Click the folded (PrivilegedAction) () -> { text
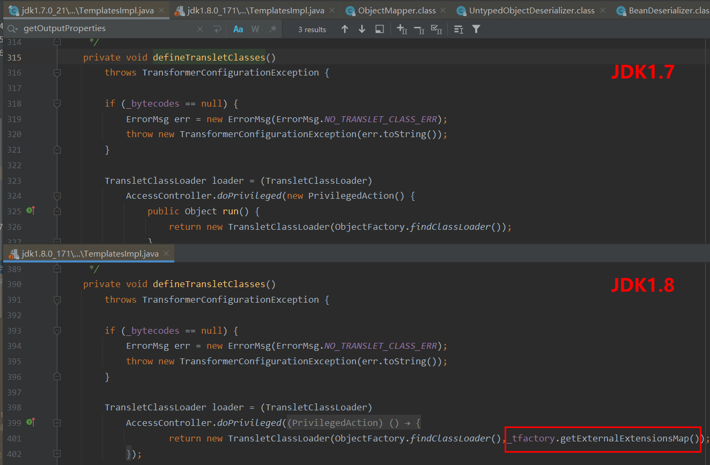 click(x=354, y=423)
